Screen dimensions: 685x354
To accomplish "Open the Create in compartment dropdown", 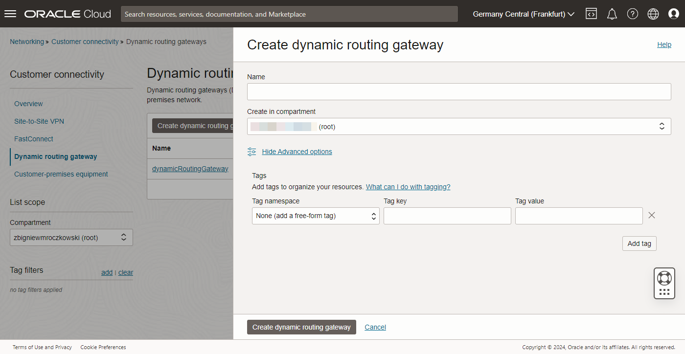I will point(459,126).
